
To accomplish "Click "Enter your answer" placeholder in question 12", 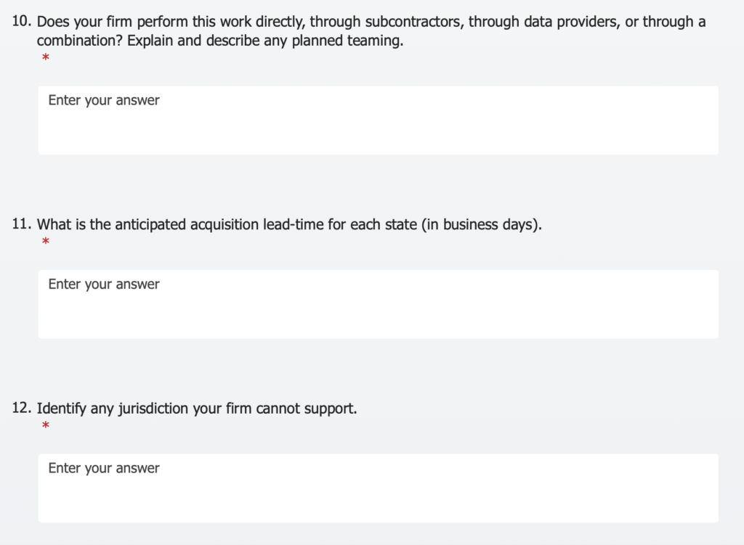I will [x=104, y=468].
